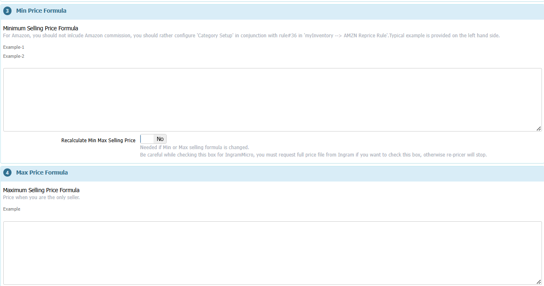The width and height of the screenshot is (544, 286).
Task: Collapse the Max Price Formula section header
Action: (x=42, y=173)
